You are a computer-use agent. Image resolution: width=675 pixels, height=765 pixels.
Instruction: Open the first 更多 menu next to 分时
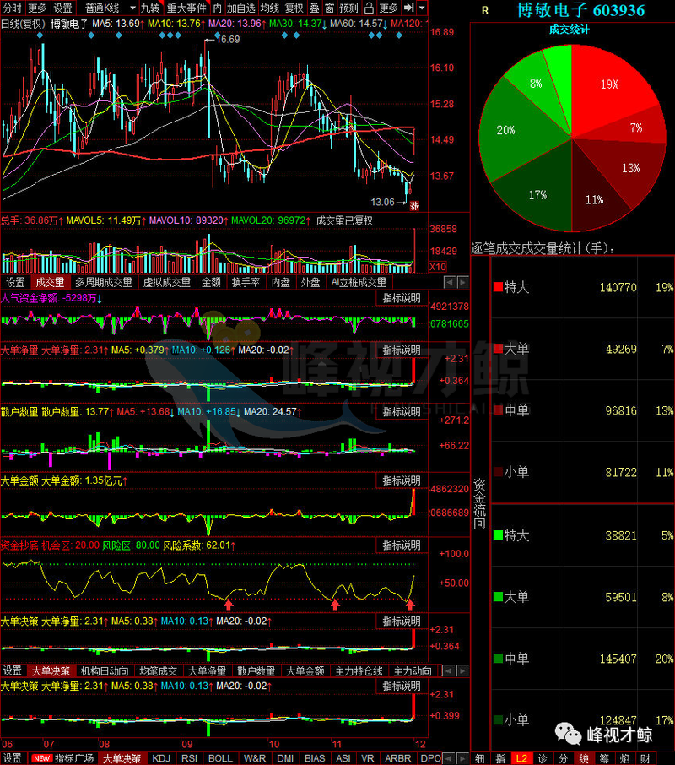37,8
